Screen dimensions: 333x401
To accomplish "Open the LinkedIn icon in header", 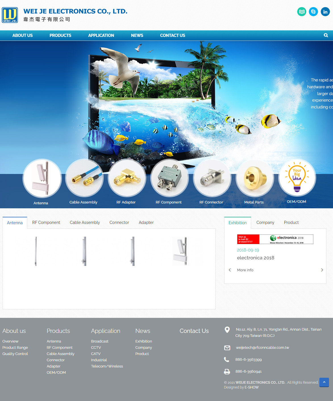I will (325, 12).
